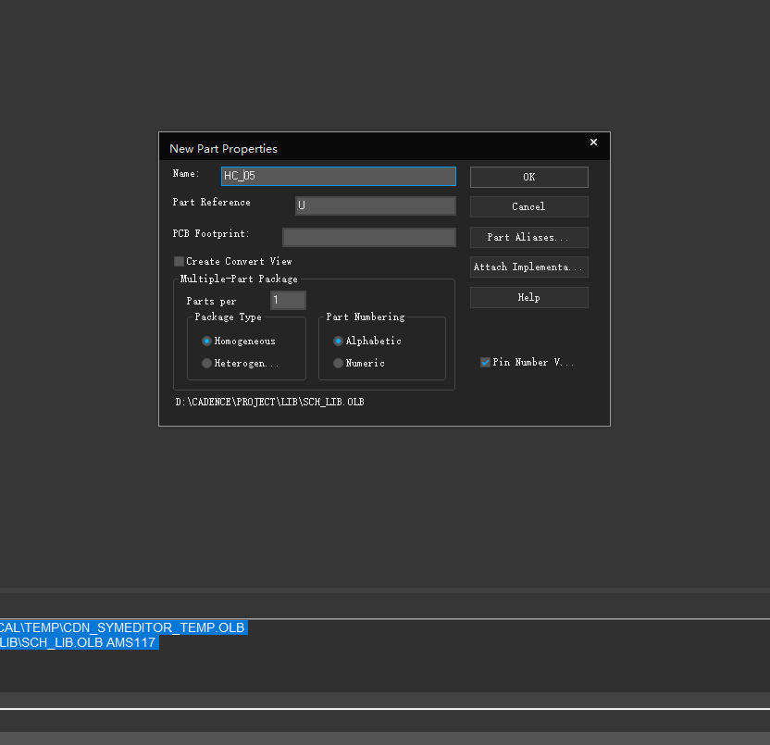The width and height of the screenshot is (770, 745).
Task: Click the Name input field containing HC_05
Action: coord(339,177)
